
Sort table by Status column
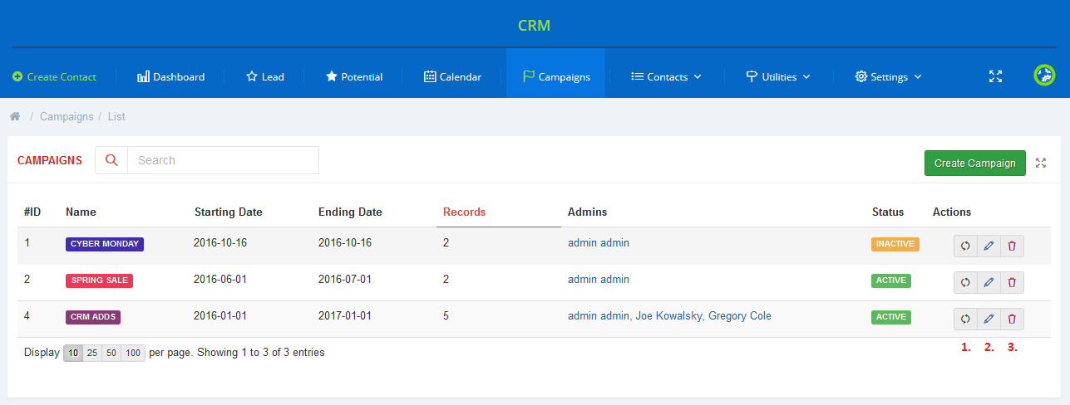click(888, 212)
